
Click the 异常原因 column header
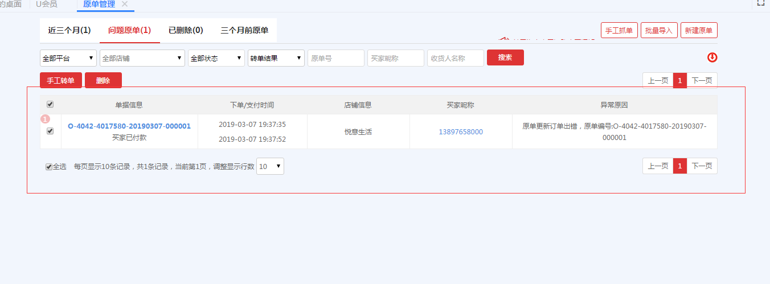[614, 105]
